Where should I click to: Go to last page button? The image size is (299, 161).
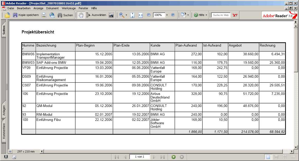point(162,157)
